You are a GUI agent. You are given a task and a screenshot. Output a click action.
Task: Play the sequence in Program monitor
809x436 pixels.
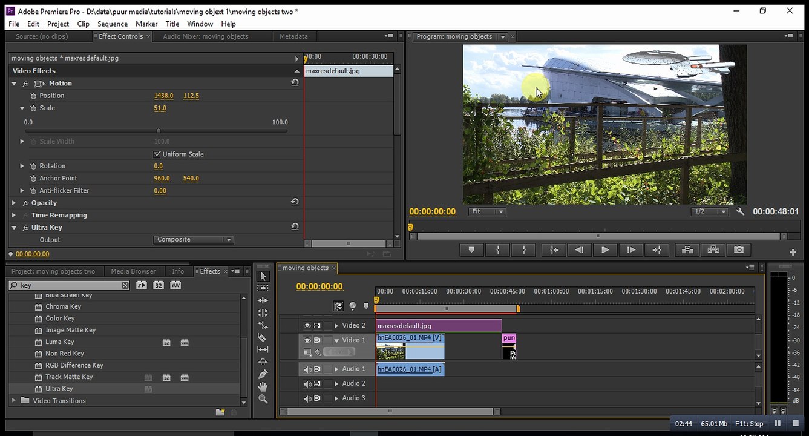[x=605, y=249]
